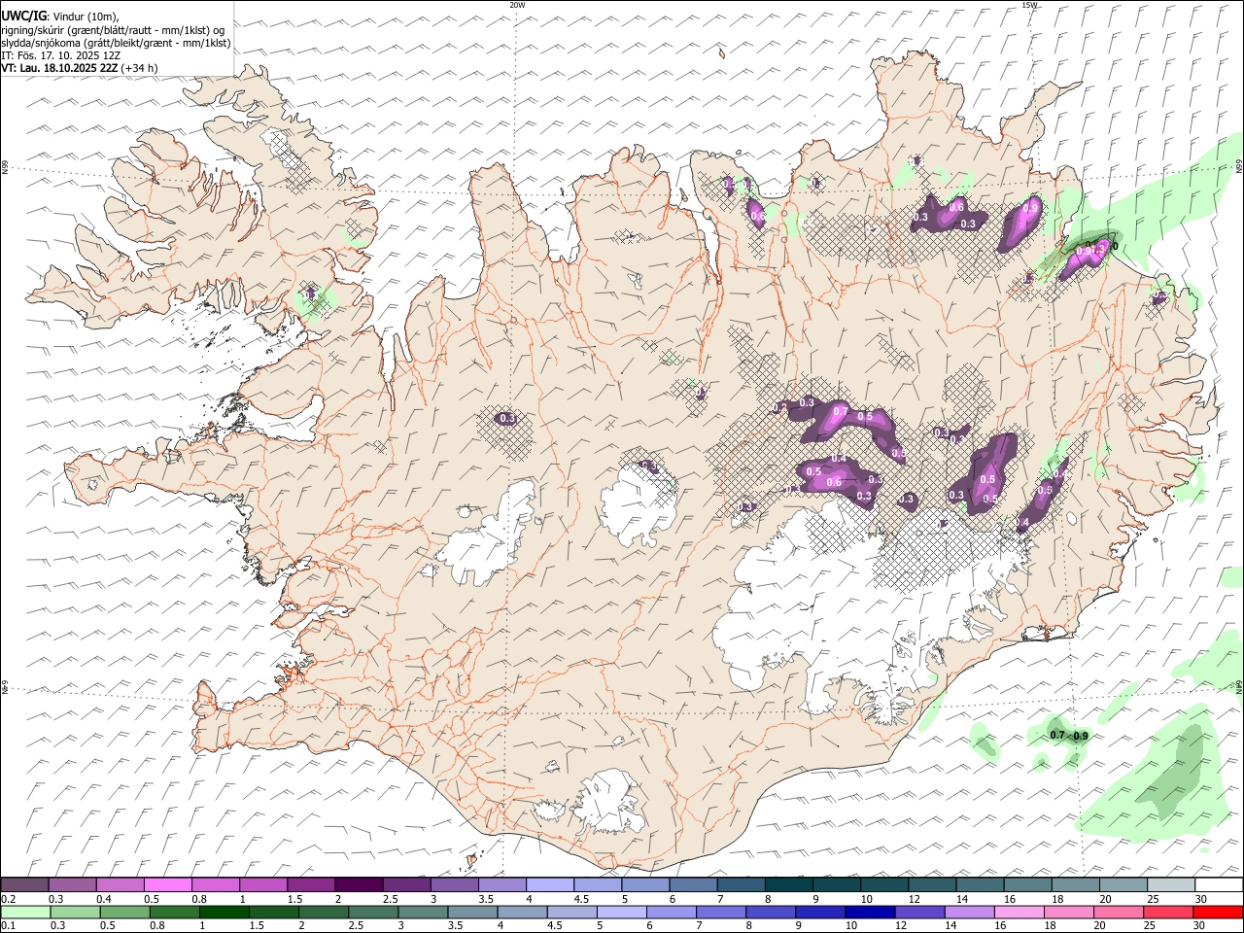The width and height of the screenshot is (1244, 933).
Task: Click the bright red 30 rain legend swatch
Action: click(x=1219, y=913)
